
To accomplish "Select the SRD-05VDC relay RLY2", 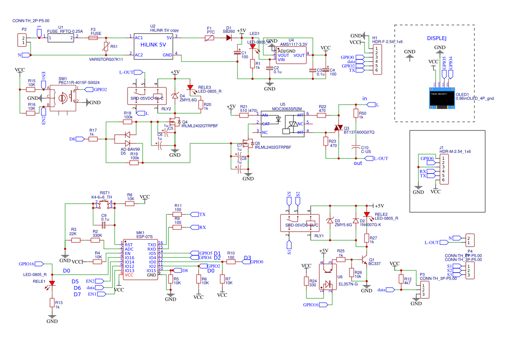I will pyautogui.click(x=146, y=95).
